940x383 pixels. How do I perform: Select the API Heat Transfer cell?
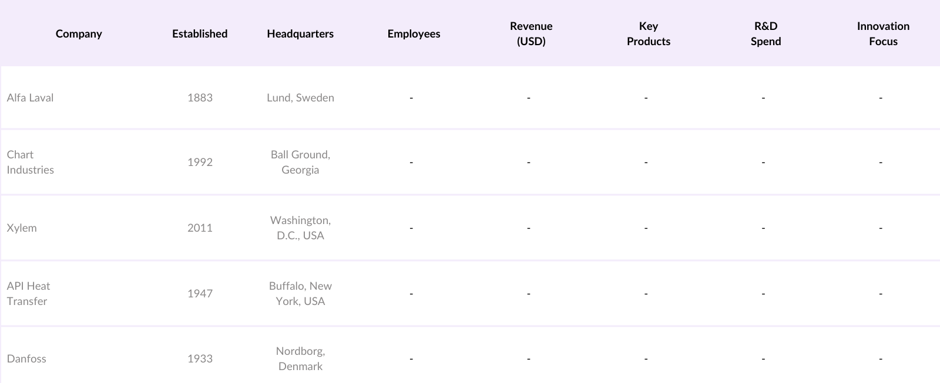coord(28,294)
